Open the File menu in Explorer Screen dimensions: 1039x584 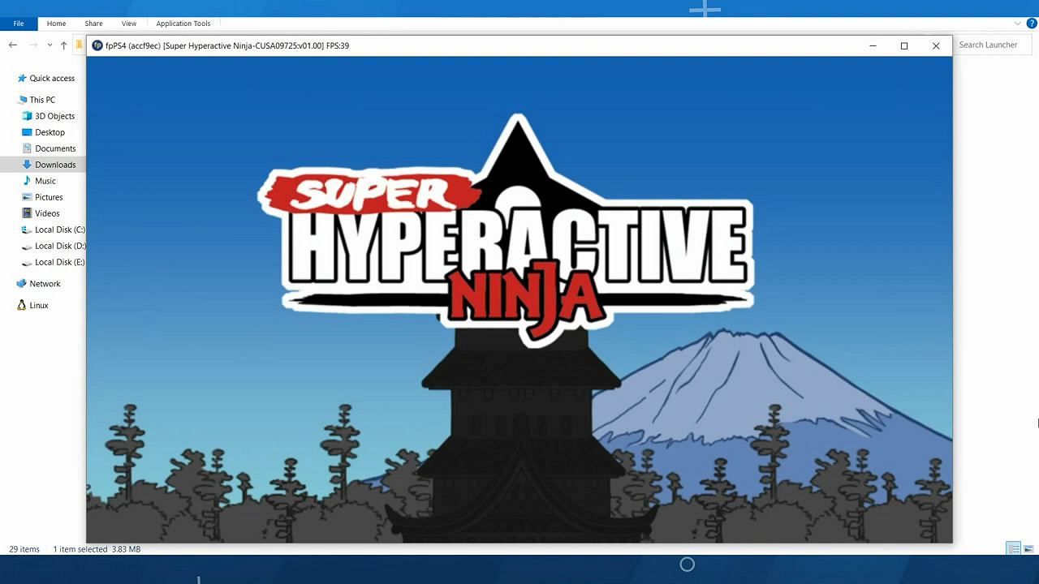pos(19,24)
